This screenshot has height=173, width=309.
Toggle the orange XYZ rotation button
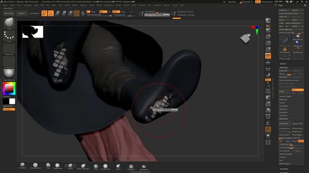tap(268, 80)
